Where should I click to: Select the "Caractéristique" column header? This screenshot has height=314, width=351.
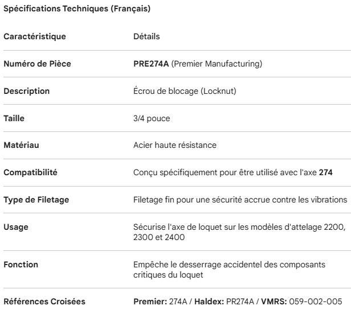point(35,37)
